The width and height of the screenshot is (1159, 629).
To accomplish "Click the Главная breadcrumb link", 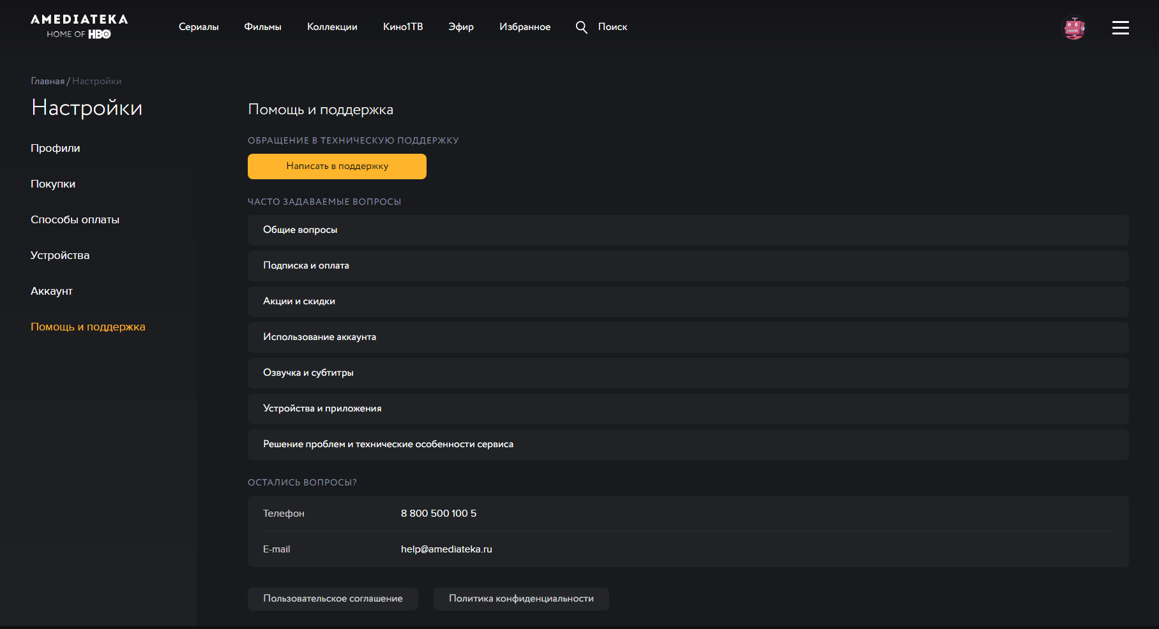I will (x=47, y=81).
